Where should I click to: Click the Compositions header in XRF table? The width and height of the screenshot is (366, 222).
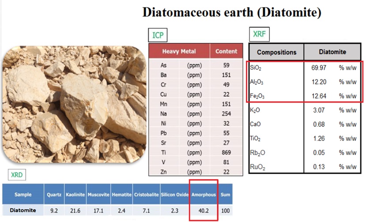[276, 52]
